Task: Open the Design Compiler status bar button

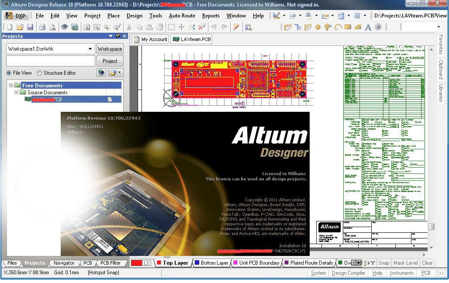Action: click(x=349, y=273)
